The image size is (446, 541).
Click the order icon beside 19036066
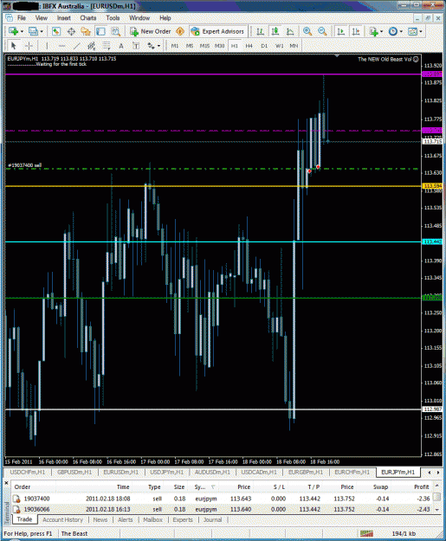[16, 509]
